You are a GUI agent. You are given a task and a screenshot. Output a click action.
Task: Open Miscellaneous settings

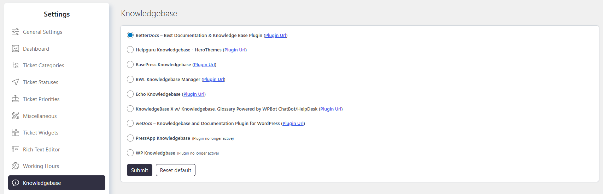pyautogui.click(x=57, y=116)
